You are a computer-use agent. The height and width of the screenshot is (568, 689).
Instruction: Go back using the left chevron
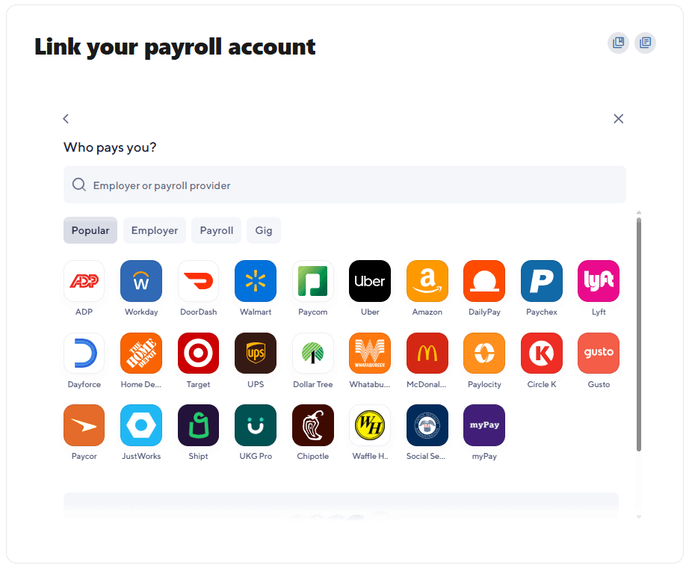[x=66, y=119]
